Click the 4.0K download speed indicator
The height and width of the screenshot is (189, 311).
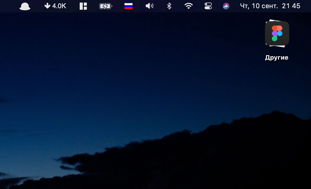click(x=55, y=6)
